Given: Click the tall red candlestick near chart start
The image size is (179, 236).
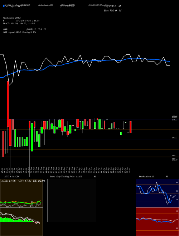Looking at the screenshot, I should point(8,104).
